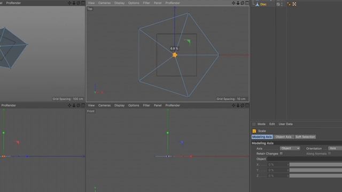Open the User Data menu in Attributes
Viewport: 342px width, 192px height.
pyautogui.click(x=285, y=124)
